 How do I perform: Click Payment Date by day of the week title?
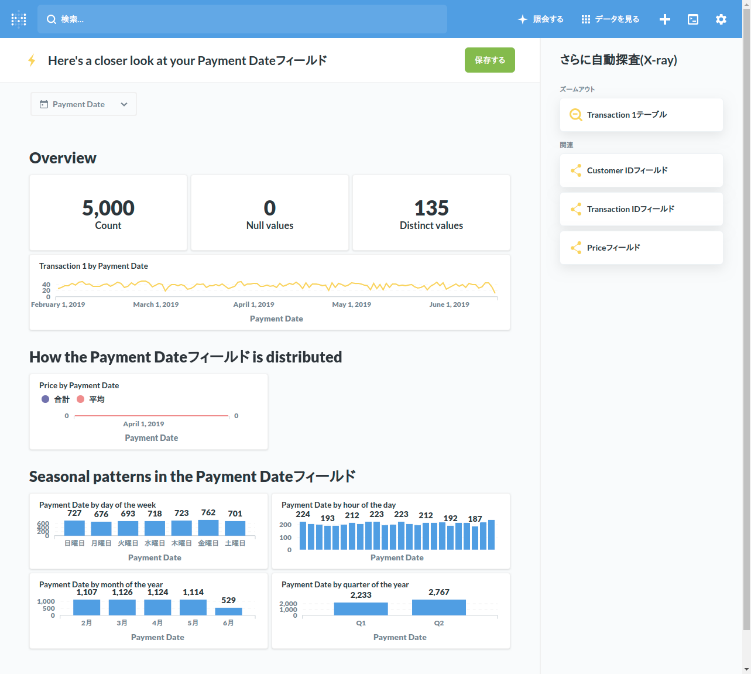click(x=98, y=505)
